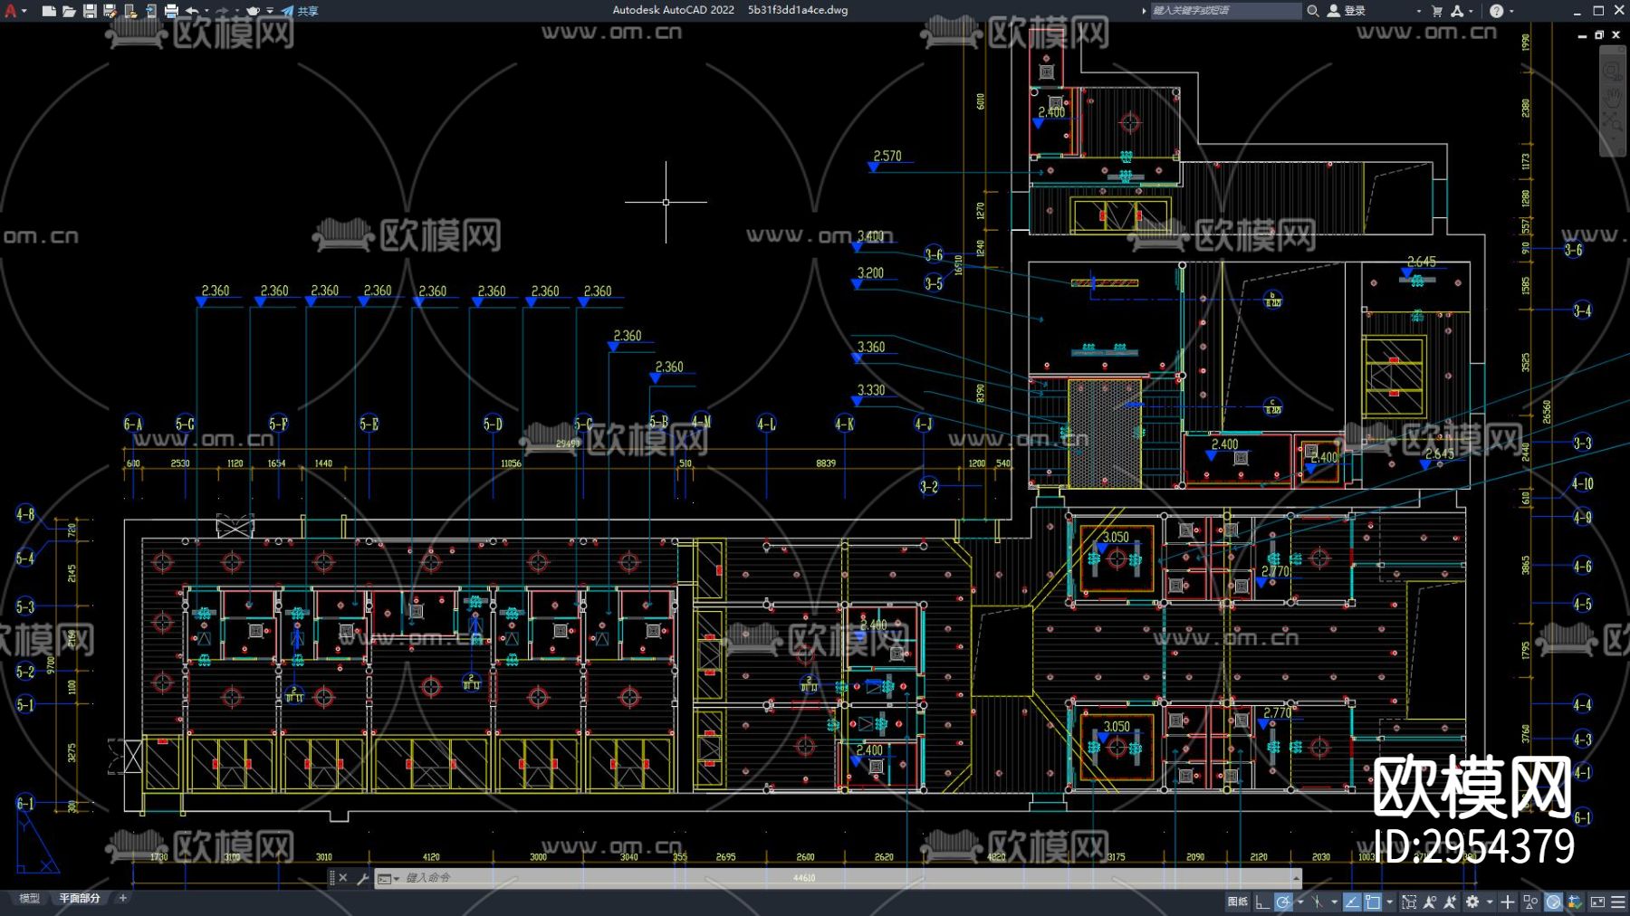Click the isolate objects status icon

(1530, 902)
